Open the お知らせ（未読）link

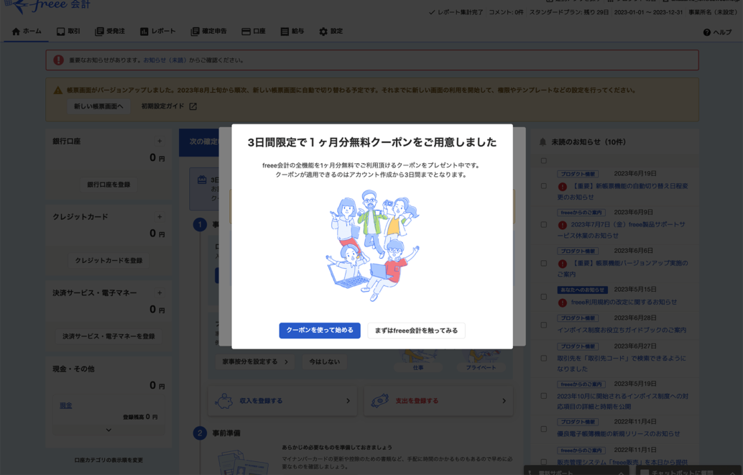(165, 60)
